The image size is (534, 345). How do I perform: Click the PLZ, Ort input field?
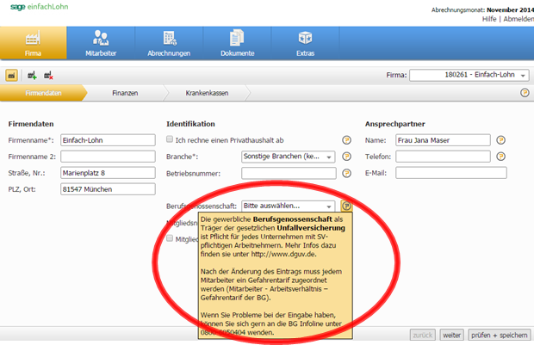[108, 189]
